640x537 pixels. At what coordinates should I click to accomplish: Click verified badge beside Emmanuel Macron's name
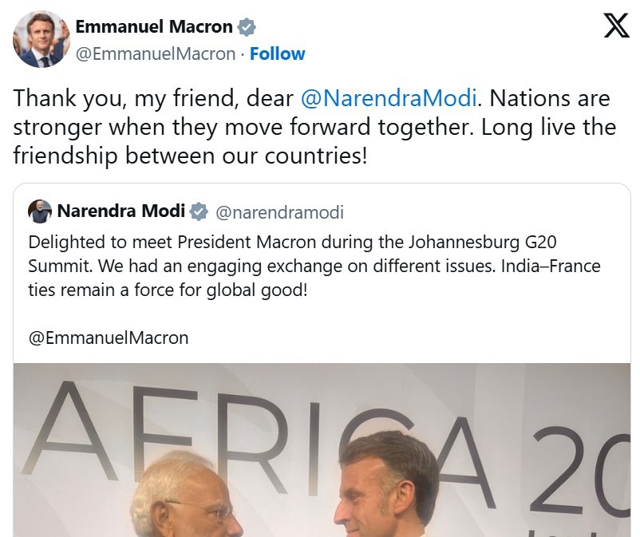(x=247, y=27)
